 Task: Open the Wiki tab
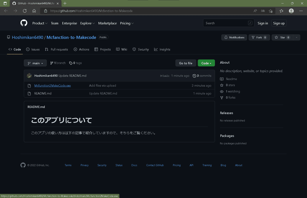[x=122, y=49]
